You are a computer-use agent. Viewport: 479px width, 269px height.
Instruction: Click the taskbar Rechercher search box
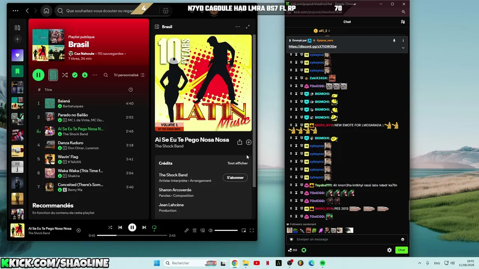[191, 263]
